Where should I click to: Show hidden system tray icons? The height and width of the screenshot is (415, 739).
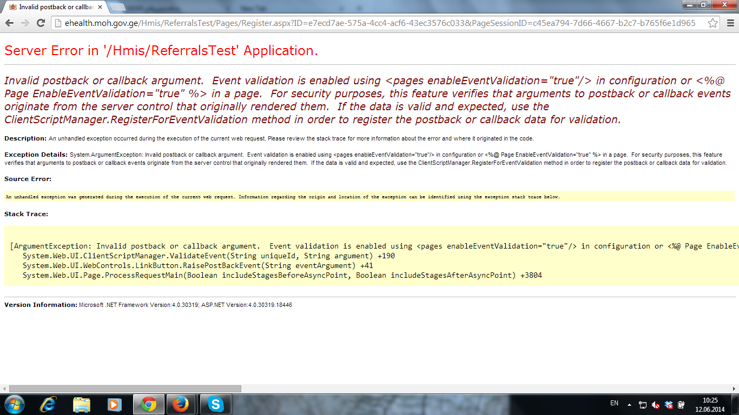(629, 404)
